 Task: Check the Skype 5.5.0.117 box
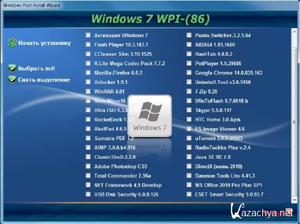click(189, 110)
